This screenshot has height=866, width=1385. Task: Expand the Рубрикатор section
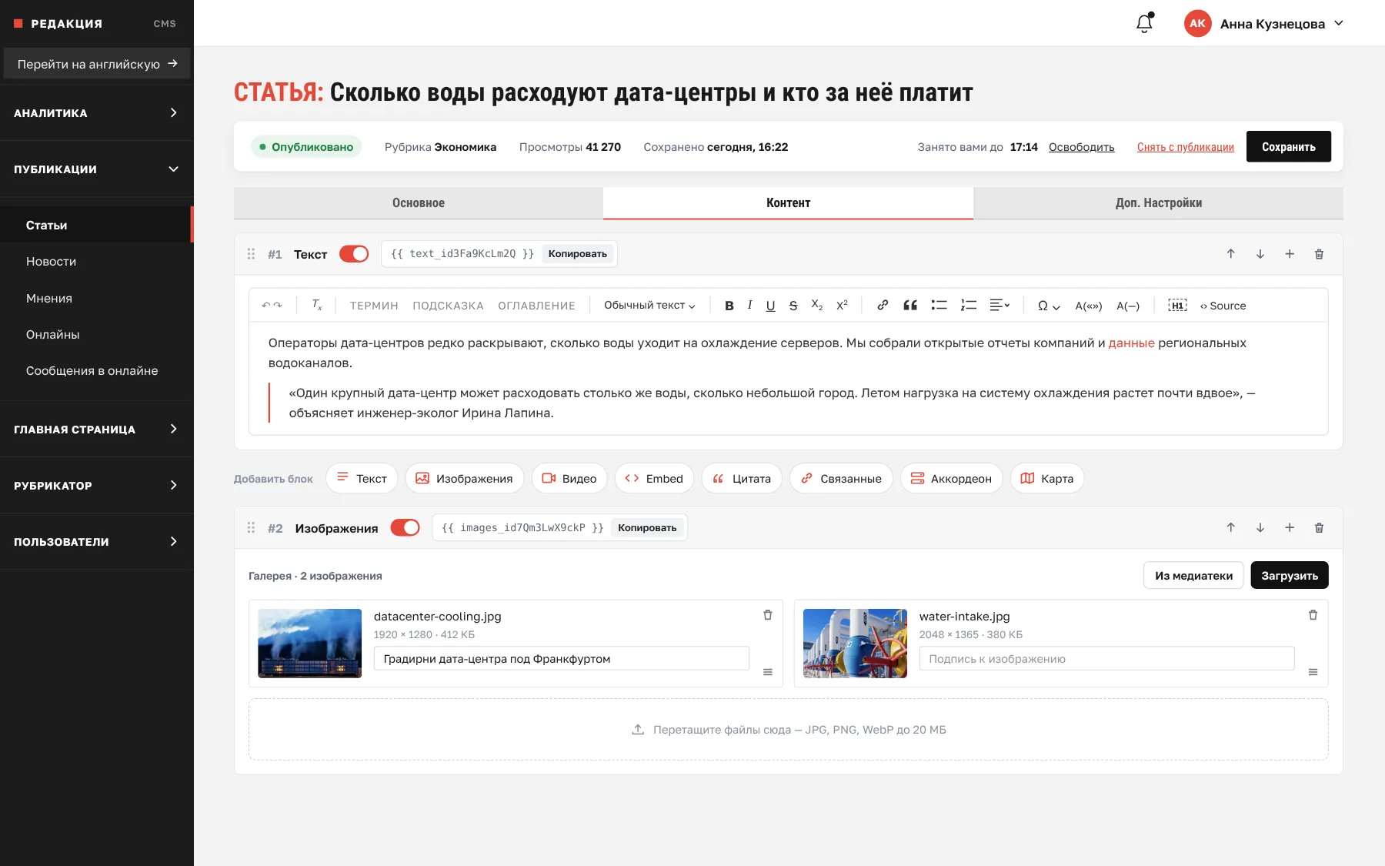pos(96,485)
